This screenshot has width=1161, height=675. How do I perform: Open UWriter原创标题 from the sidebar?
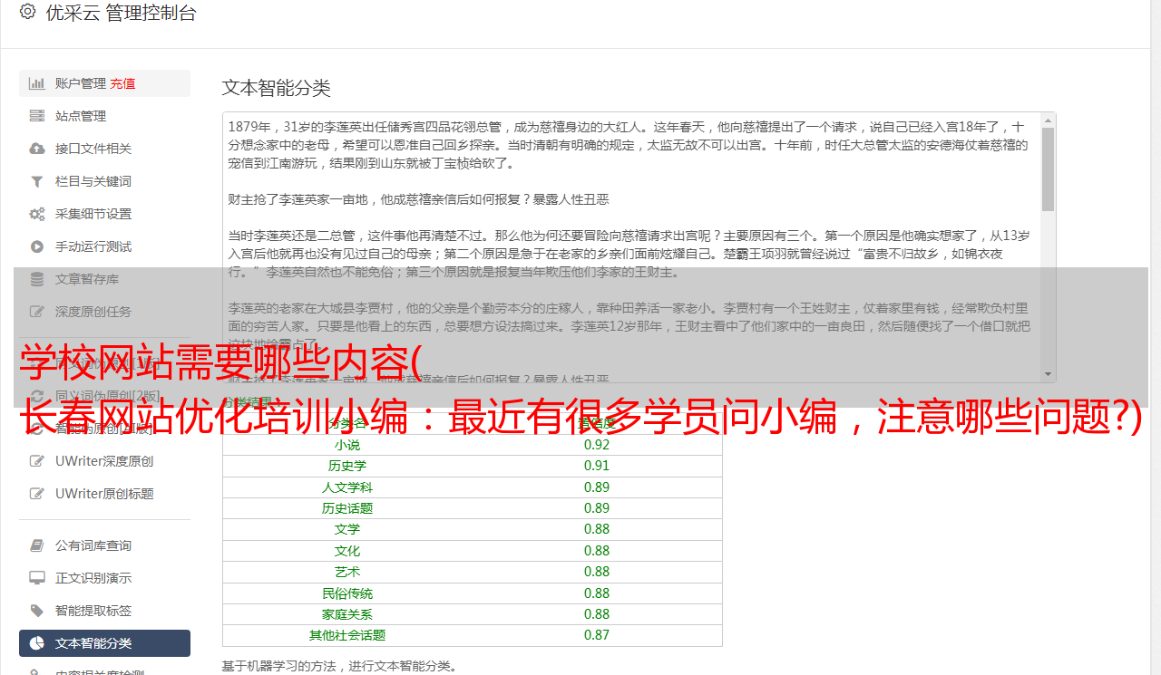coord(104,494)
